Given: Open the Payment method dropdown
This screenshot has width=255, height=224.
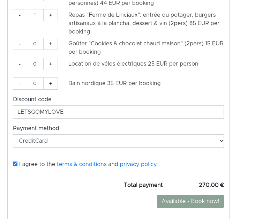Looking at the screenshot, I should pyautogui.click(x=118, y=141).
